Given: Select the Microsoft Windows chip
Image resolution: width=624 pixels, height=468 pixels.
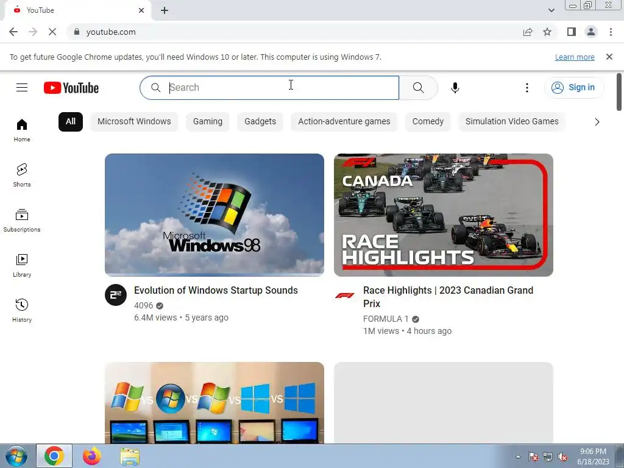Looking at the screenshot, I should click(134, 122).
